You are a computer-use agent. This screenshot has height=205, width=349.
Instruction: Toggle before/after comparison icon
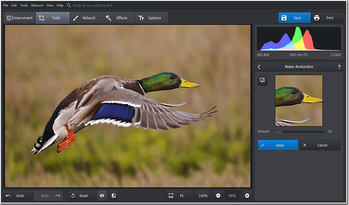pyautogui.click(x=114, y=196)
